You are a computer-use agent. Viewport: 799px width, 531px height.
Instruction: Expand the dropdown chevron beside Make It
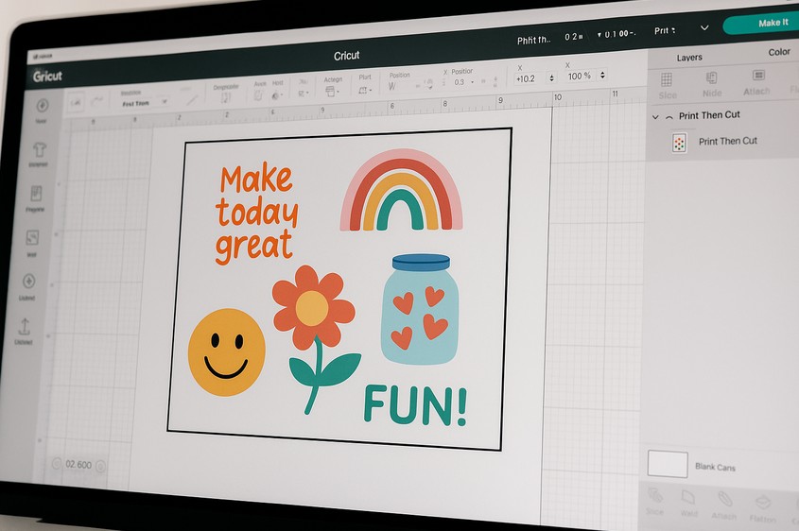703,27
